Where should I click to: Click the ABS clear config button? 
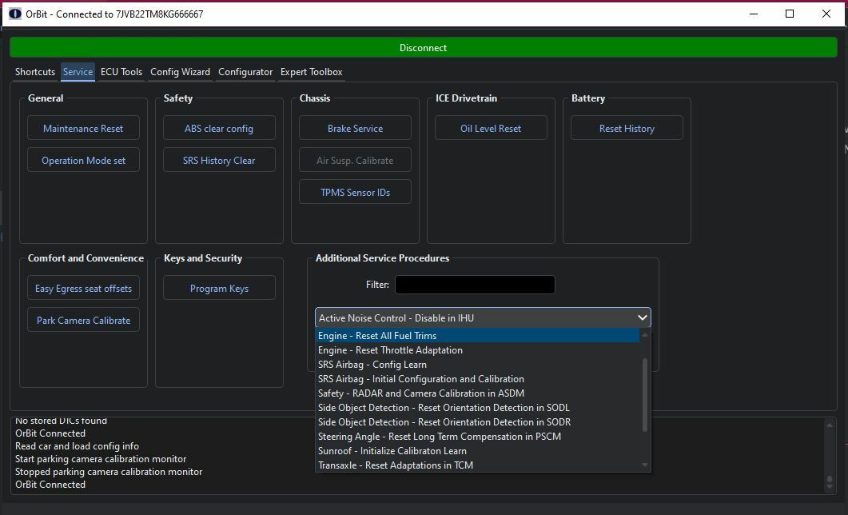219,128
